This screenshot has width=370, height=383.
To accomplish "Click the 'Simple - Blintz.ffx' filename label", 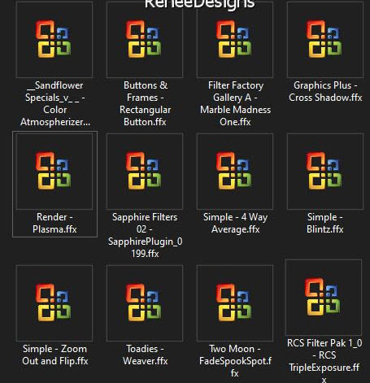I will pos(325,223).
